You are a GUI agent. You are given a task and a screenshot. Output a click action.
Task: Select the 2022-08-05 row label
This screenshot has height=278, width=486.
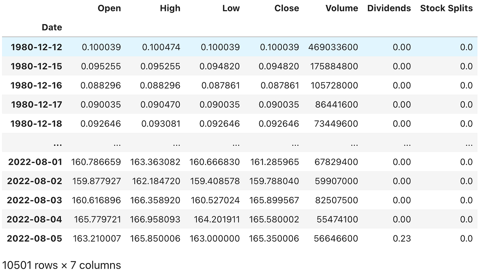(x=35, y=238)
